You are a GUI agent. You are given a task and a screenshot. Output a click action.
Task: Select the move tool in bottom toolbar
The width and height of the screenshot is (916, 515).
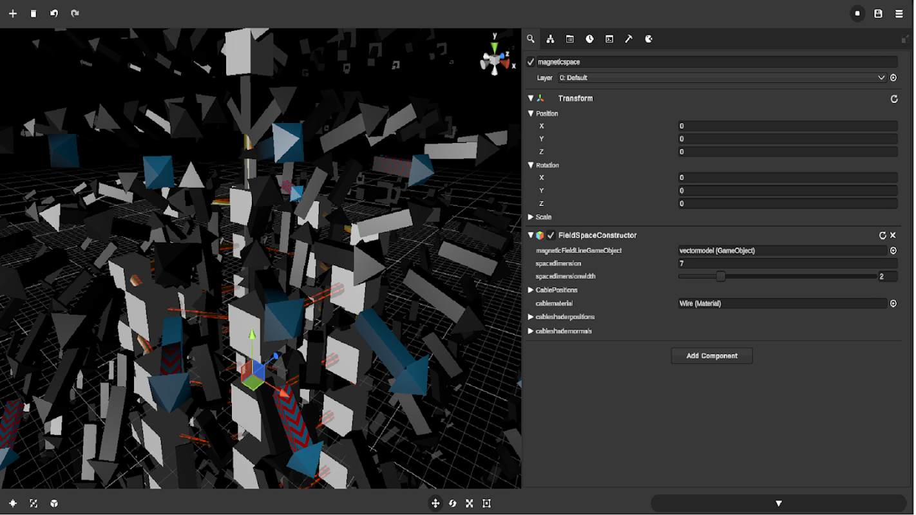tap(435, 503)
